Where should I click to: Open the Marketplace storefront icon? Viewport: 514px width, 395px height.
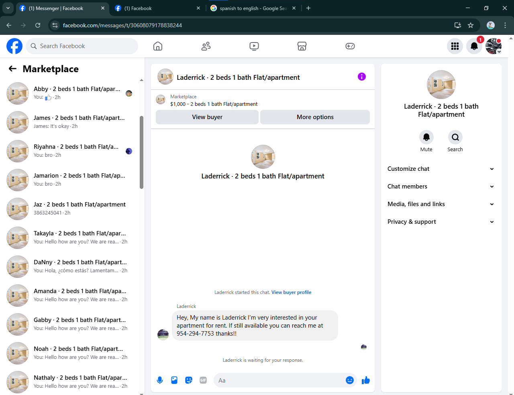(x=302, y=46)
